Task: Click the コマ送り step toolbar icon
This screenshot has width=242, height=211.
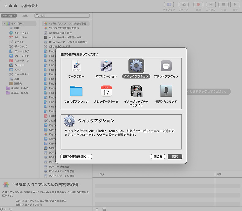Action: point(211,5)
